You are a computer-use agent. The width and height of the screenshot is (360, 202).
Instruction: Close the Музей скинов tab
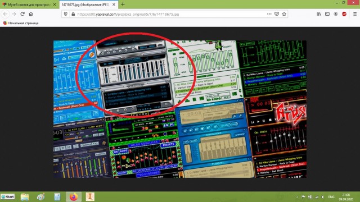tap(55, 4)
